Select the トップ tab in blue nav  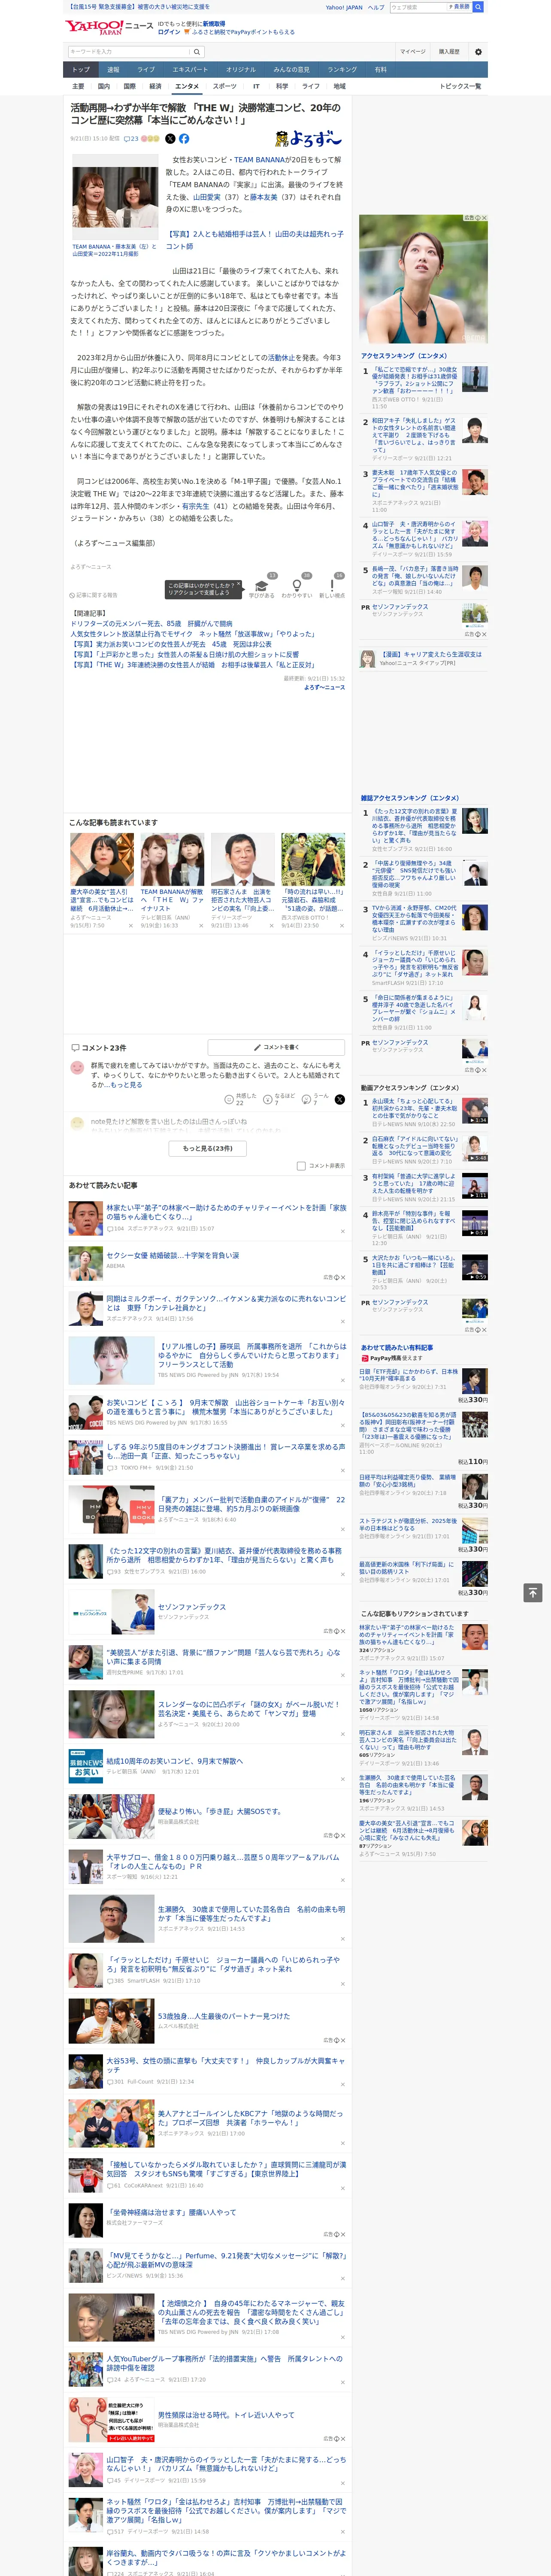coord(81,70)
